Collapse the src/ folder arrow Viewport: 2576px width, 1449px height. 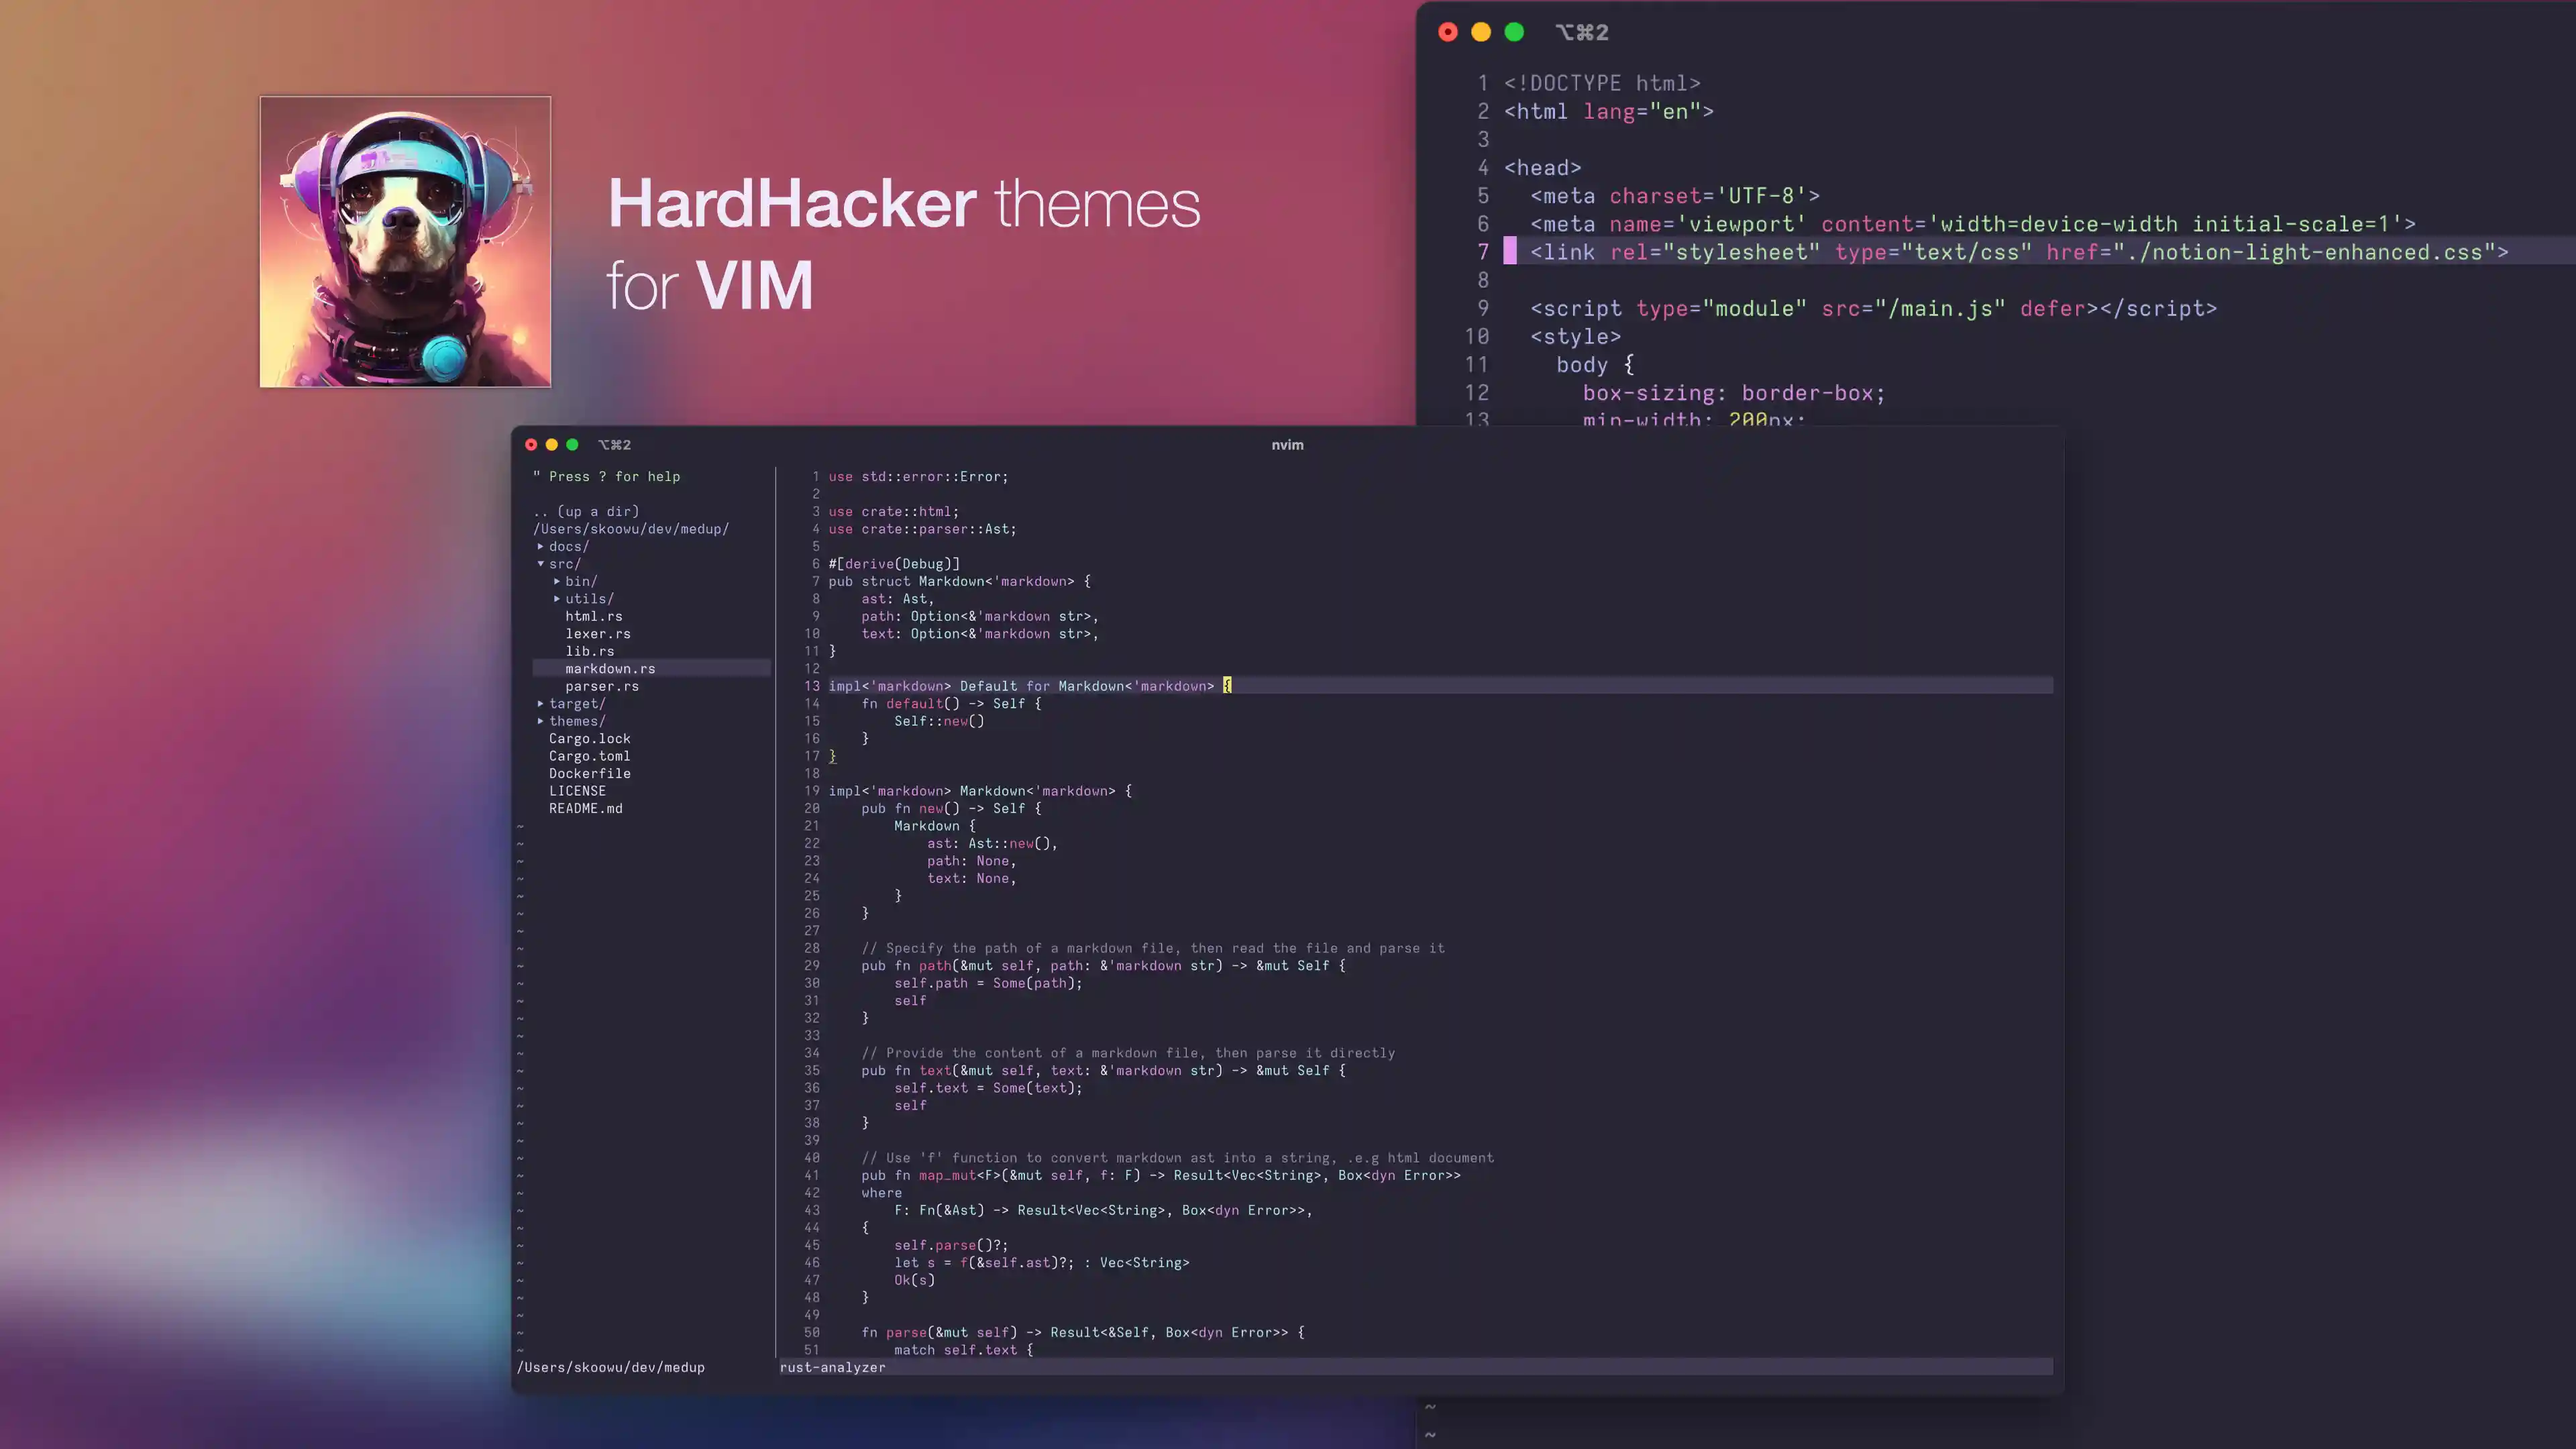click(541, 564)
